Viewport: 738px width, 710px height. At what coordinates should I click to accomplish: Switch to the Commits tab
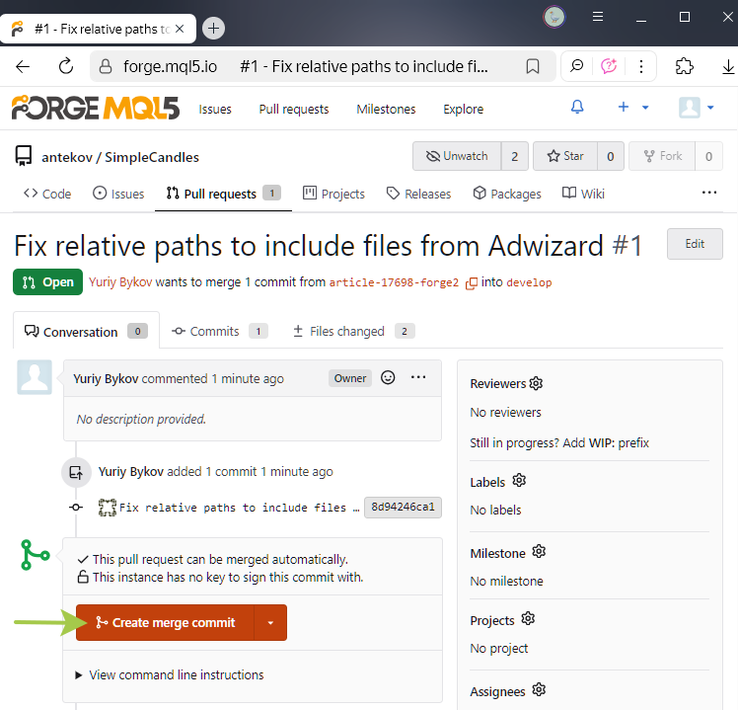click(x=219, y=331)
